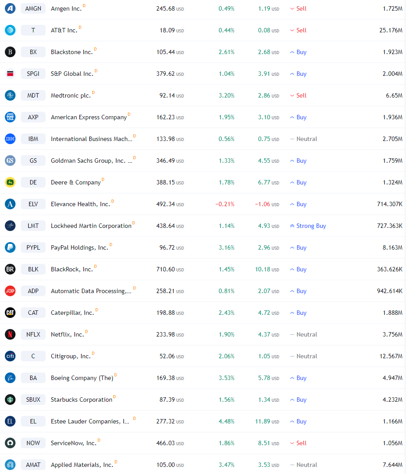Click the Blackstone logo icon

10,52
